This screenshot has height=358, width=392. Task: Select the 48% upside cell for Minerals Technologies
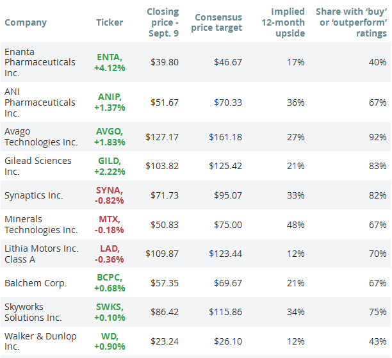point(296,225)
